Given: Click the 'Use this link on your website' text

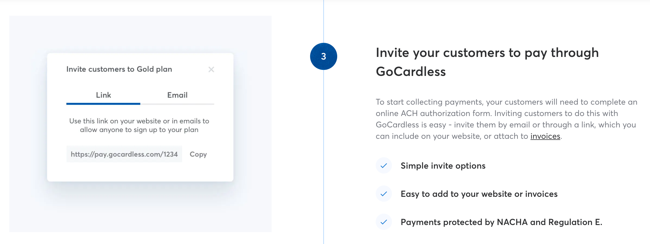Looking at the screenshot, I should tap(139, 125).
